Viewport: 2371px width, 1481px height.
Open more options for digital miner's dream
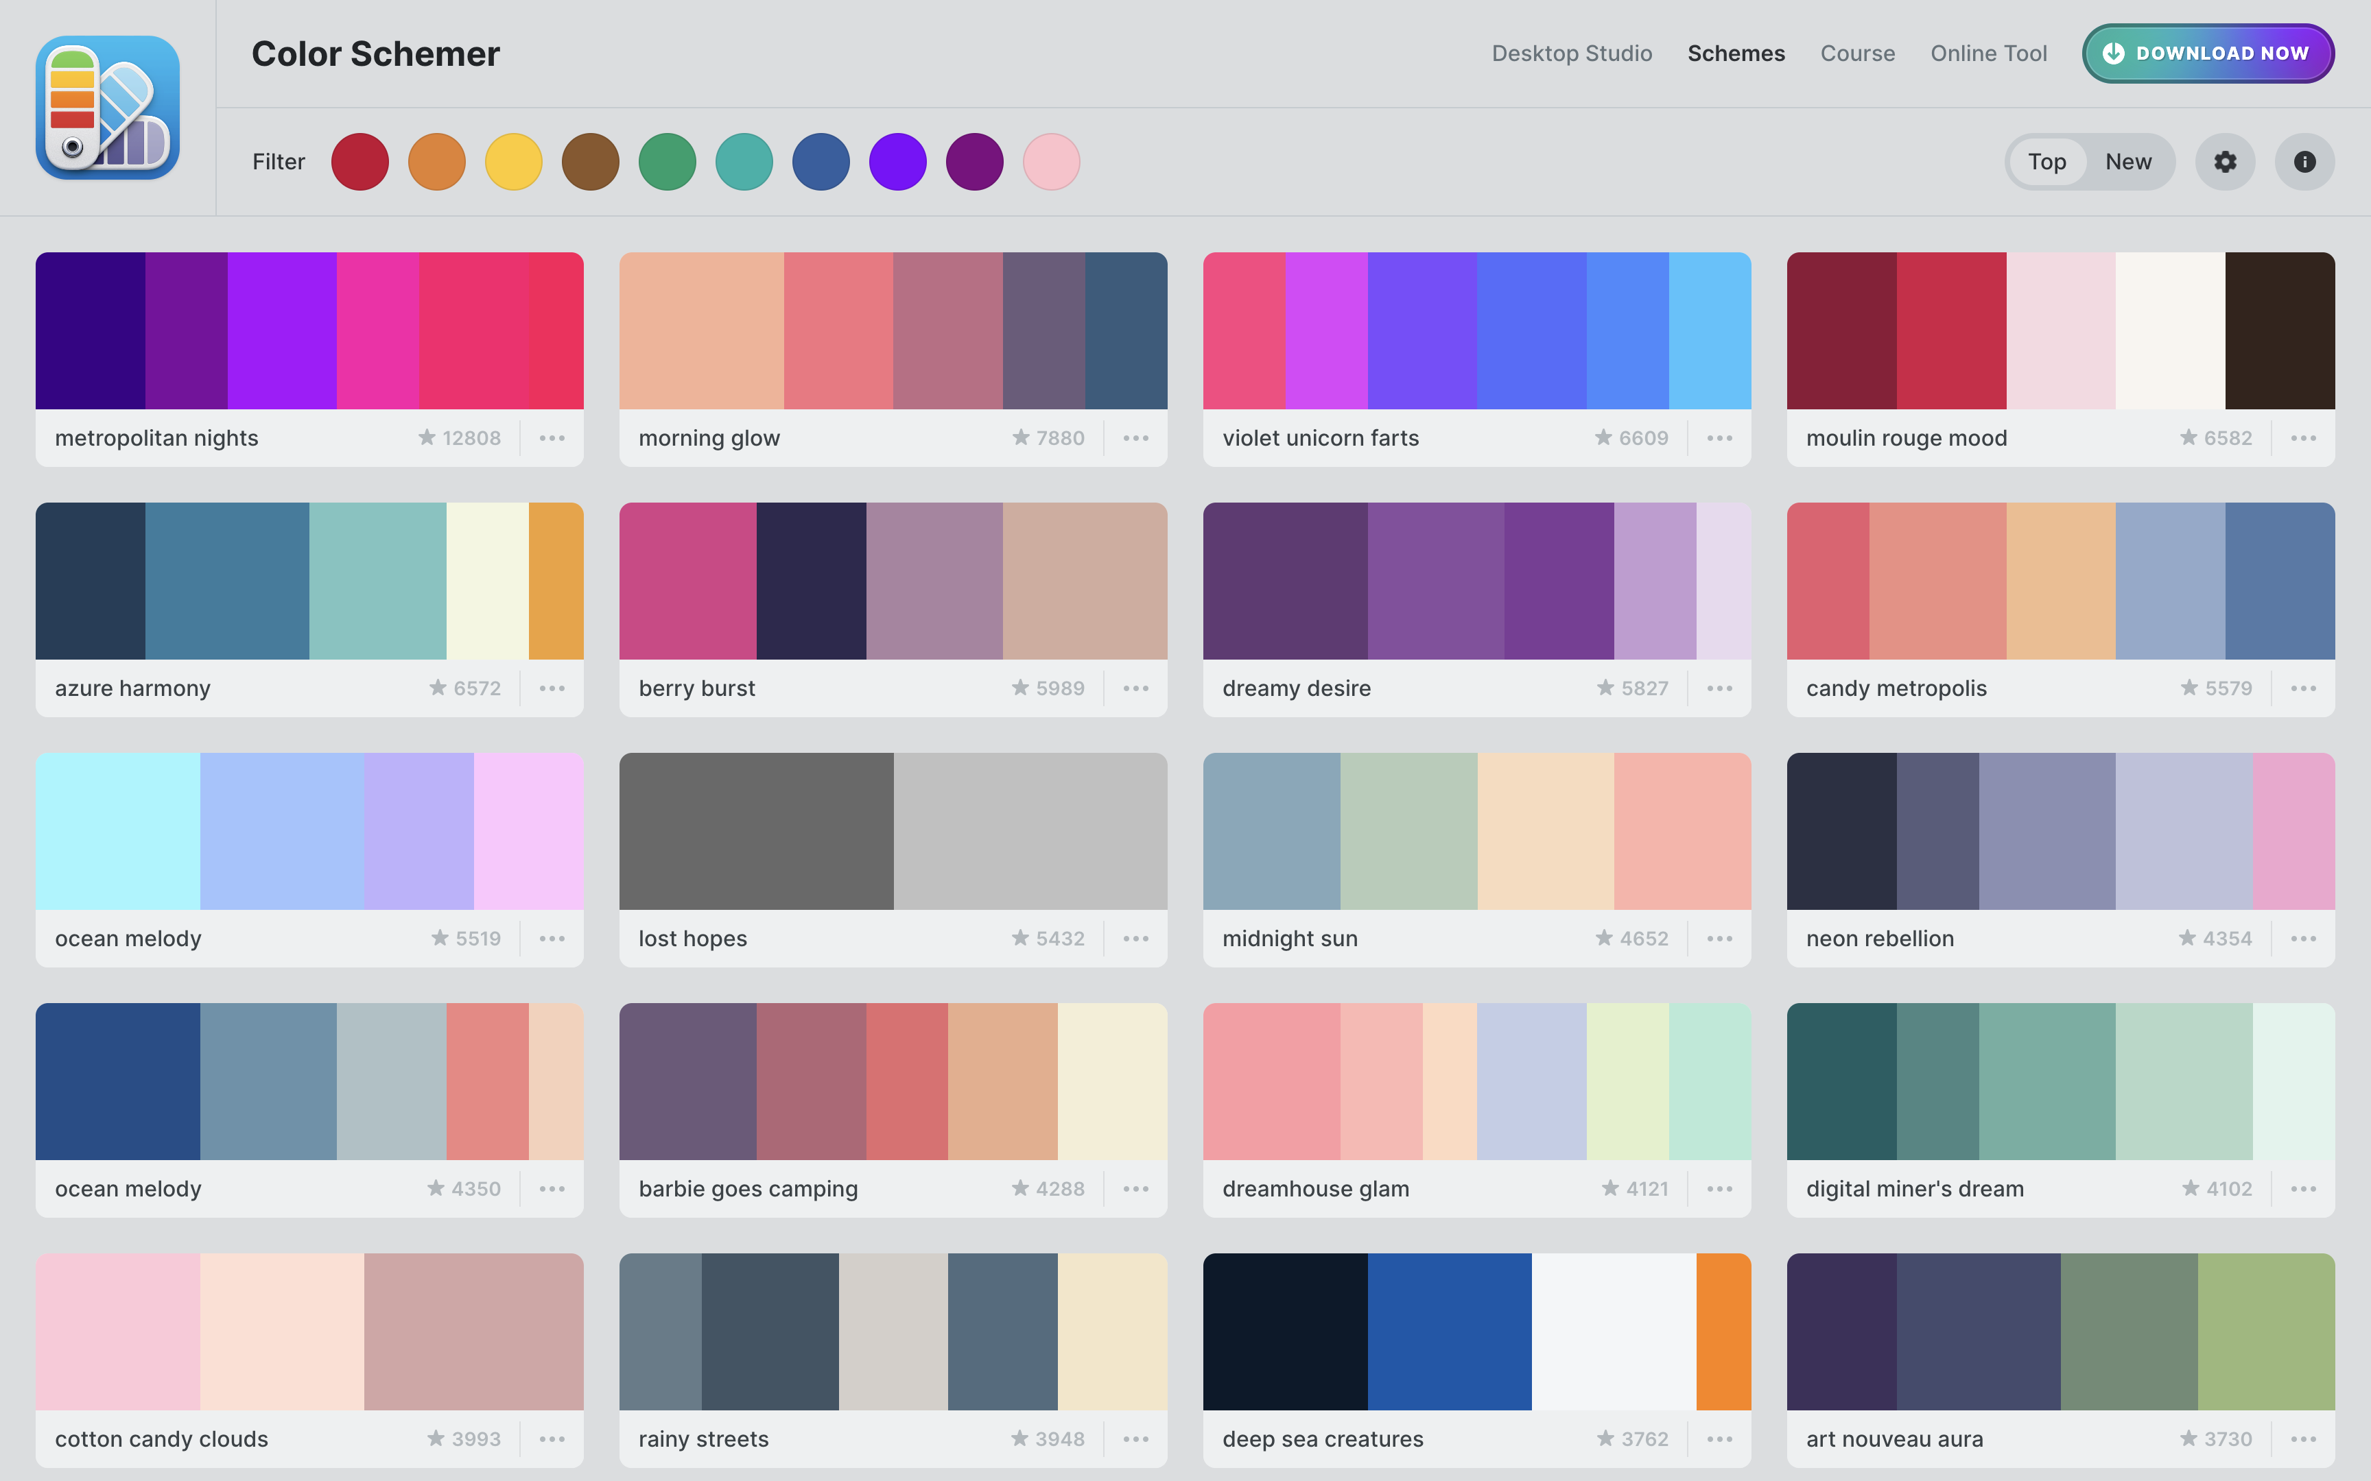coord(2303,1189)
